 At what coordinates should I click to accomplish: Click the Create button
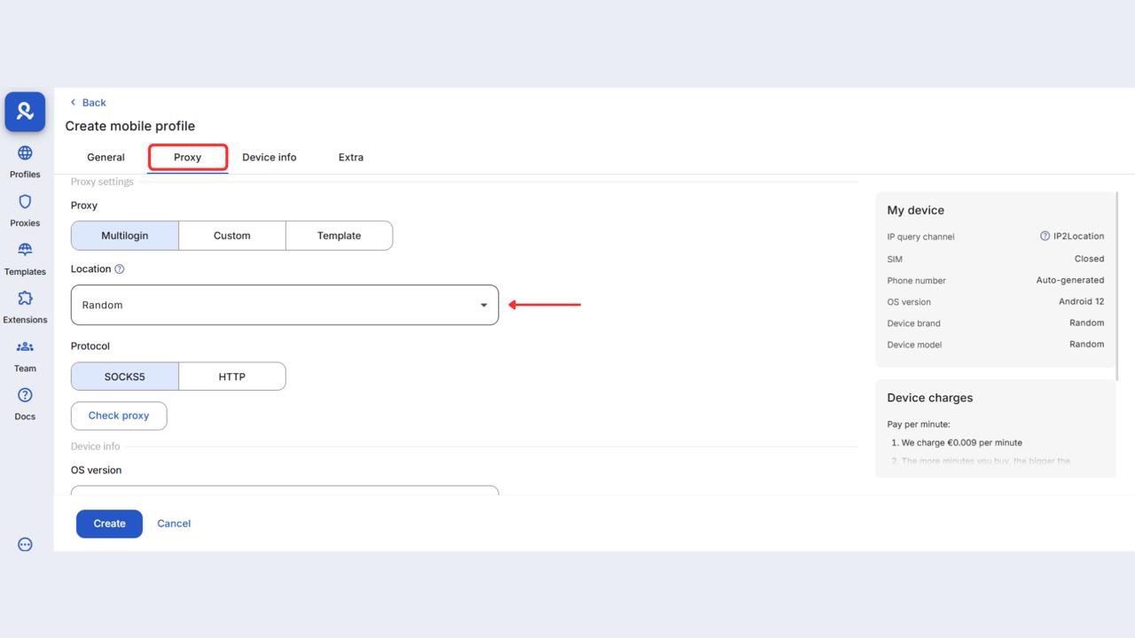click(108, 523)
